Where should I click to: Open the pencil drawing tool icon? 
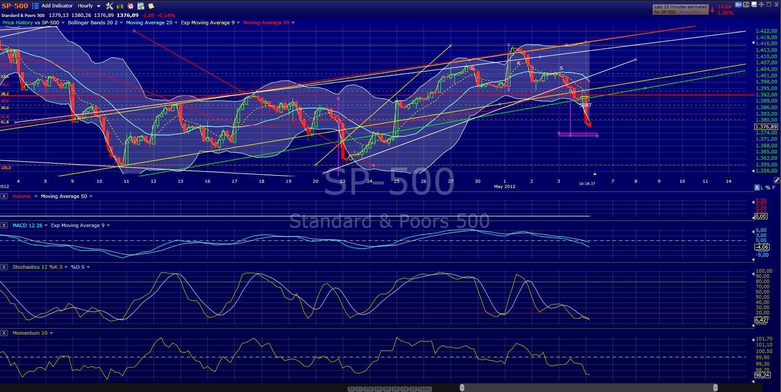tap(777, 180)
